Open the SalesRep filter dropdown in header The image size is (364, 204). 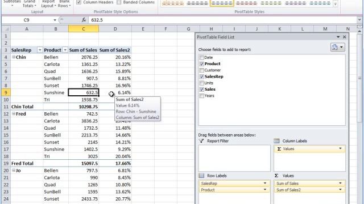click(40, 50)
